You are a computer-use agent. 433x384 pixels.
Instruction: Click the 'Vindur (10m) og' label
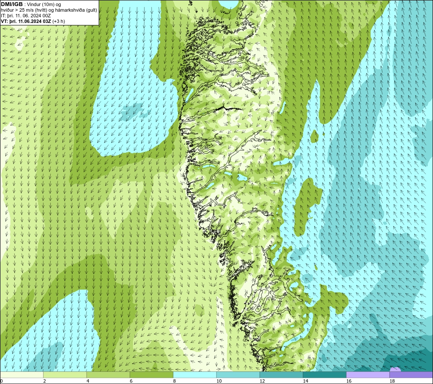coord(44,4)
